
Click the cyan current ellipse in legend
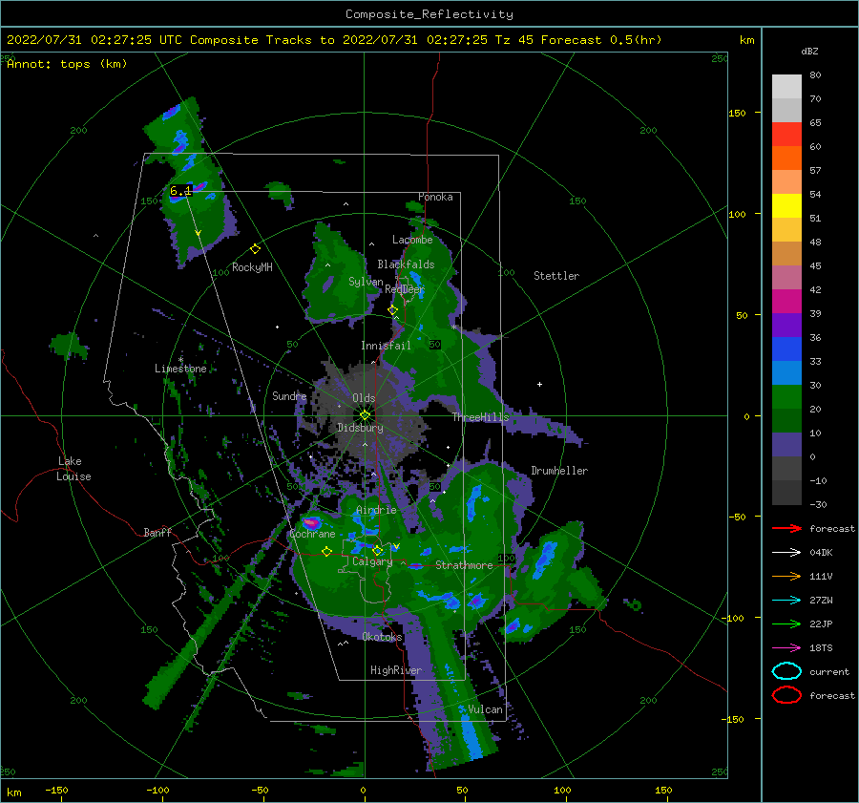(786, 671)
